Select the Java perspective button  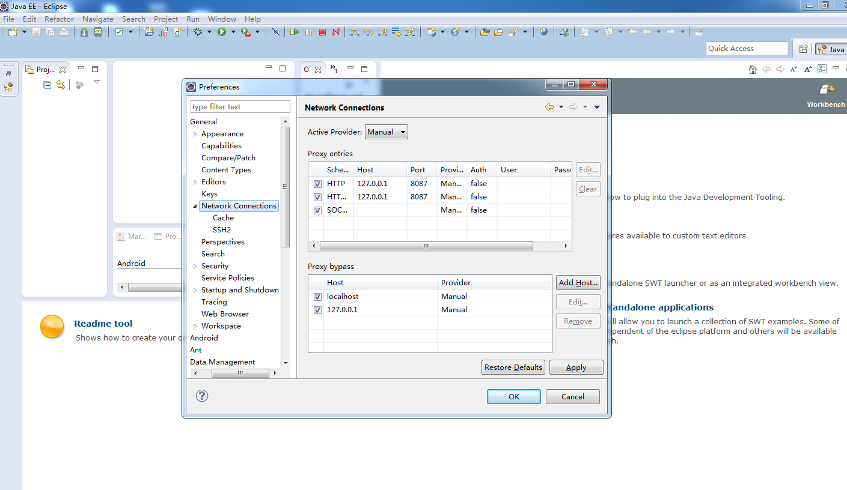click(831, 49)
